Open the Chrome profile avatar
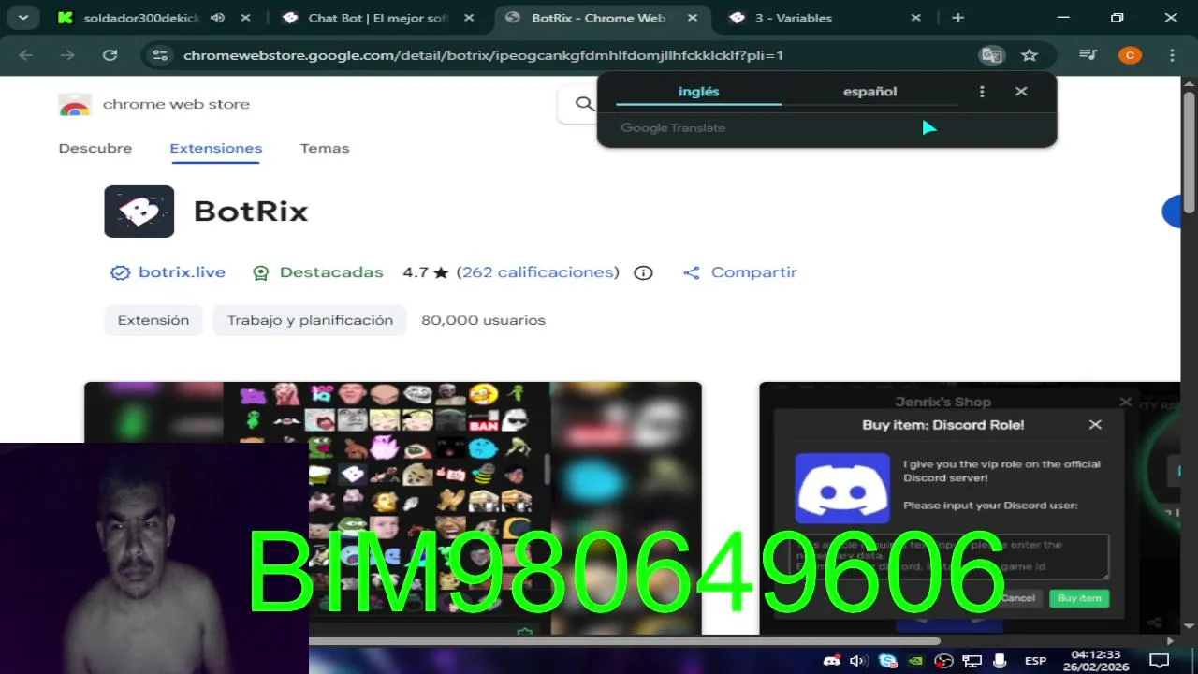The height and width of the screenshot is (674, 1198). point(1130,55)
